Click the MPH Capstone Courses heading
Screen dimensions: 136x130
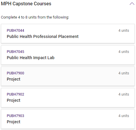[x=26, y=4]
